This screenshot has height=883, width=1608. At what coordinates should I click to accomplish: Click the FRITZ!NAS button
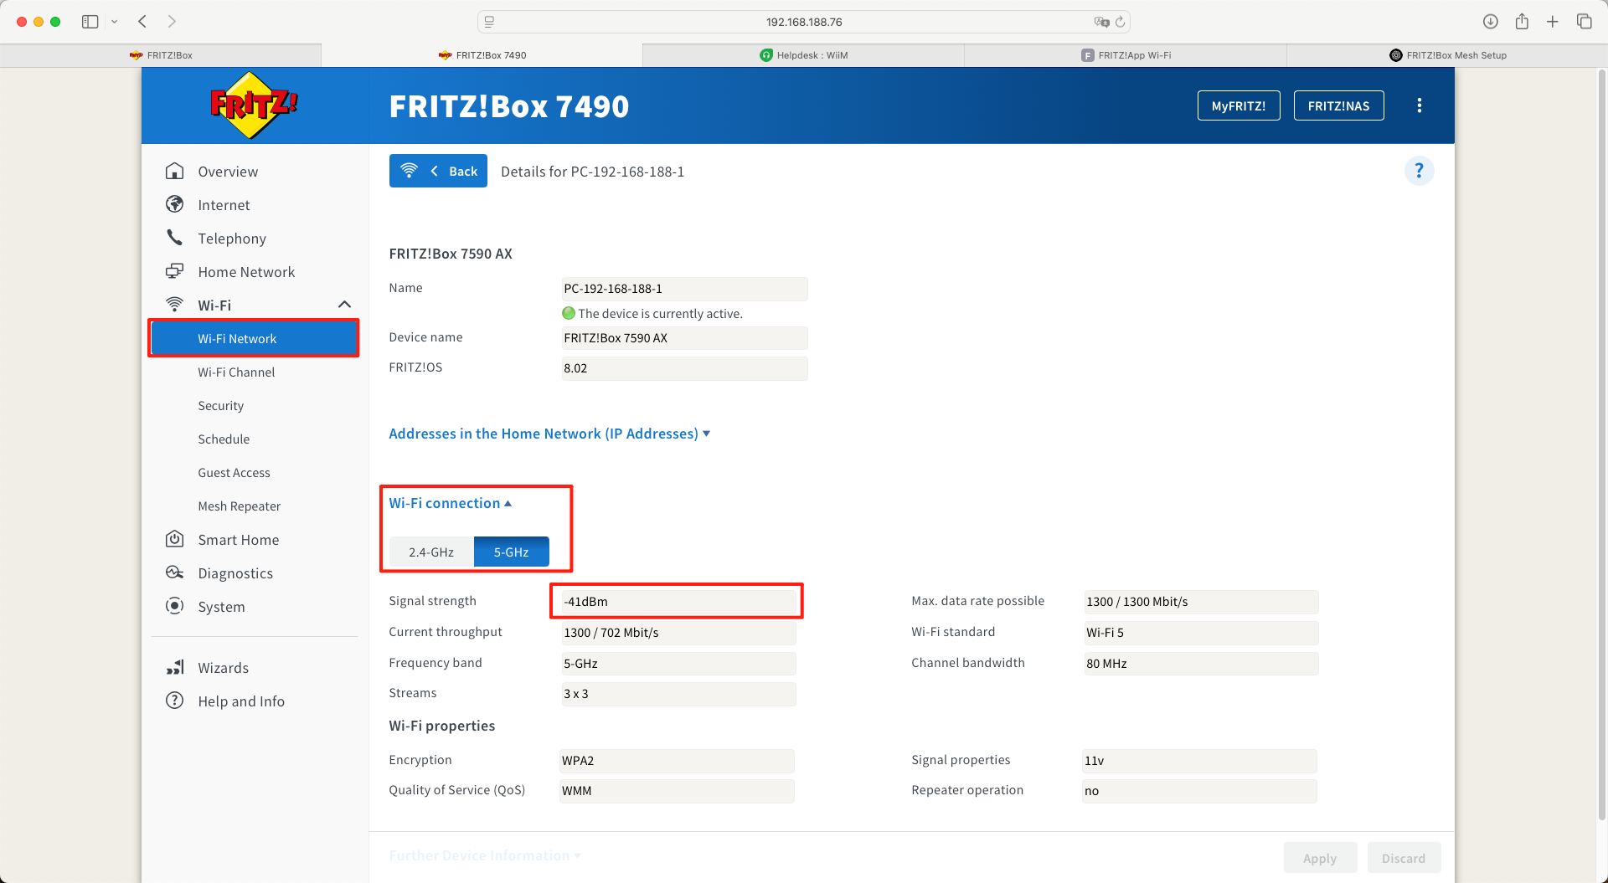pyautogui.click(x=1338, y=105)
